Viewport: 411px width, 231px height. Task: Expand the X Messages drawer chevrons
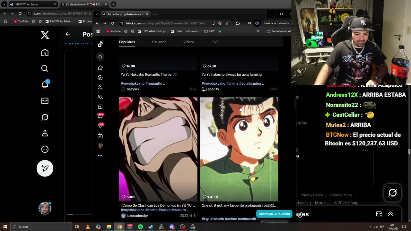click(x=390, y=214)
